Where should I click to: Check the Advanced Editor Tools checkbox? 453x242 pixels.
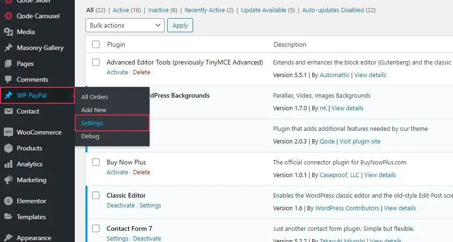(x=96, y=62)
